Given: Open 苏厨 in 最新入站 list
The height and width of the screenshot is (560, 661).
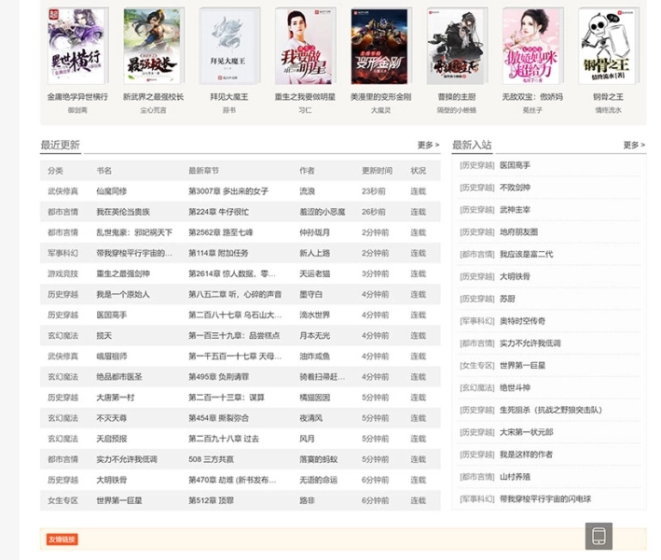Looking at the screenshot, I should [507, 300].
